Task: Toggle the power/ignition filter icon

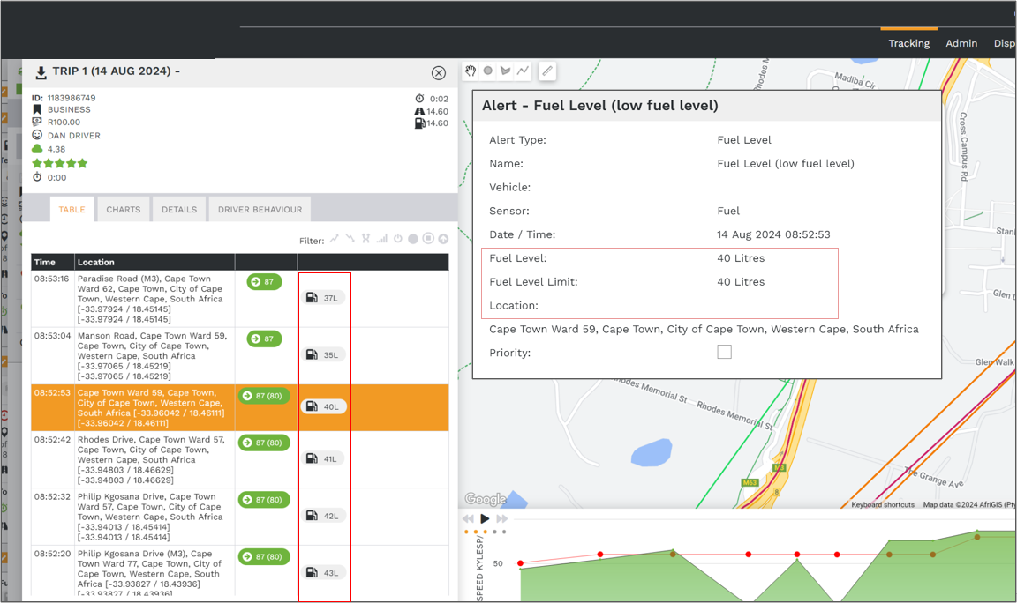Action: pyautogui.click(x=397, y=239)
